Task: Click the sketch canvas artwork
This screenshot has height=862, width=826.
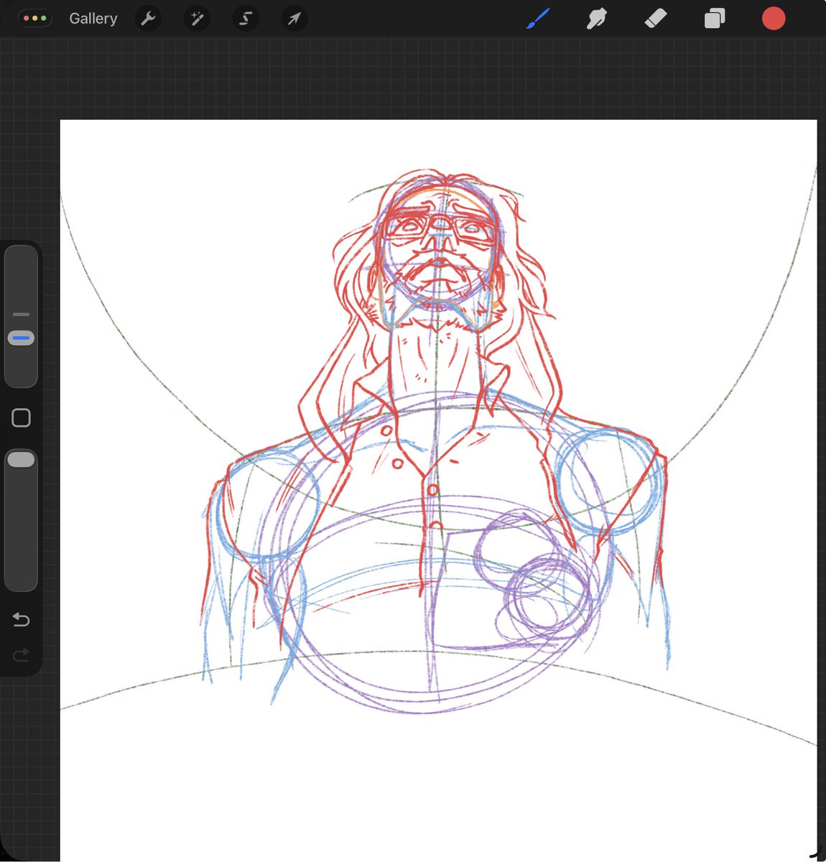Action: (x=438, y=490)
